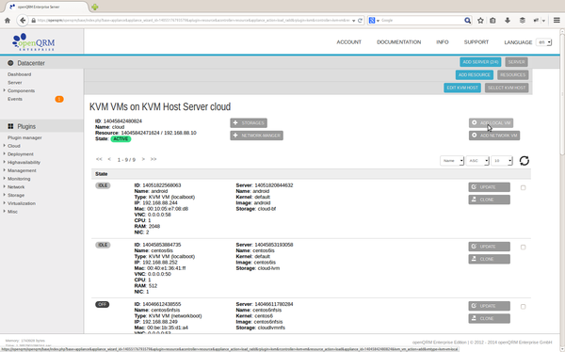
Task: Click the Datacenter section icon
Action: 10,63
